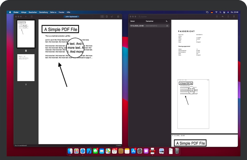
Task: Open Control Center in the menu bar
Action: [x=224, y=12]
